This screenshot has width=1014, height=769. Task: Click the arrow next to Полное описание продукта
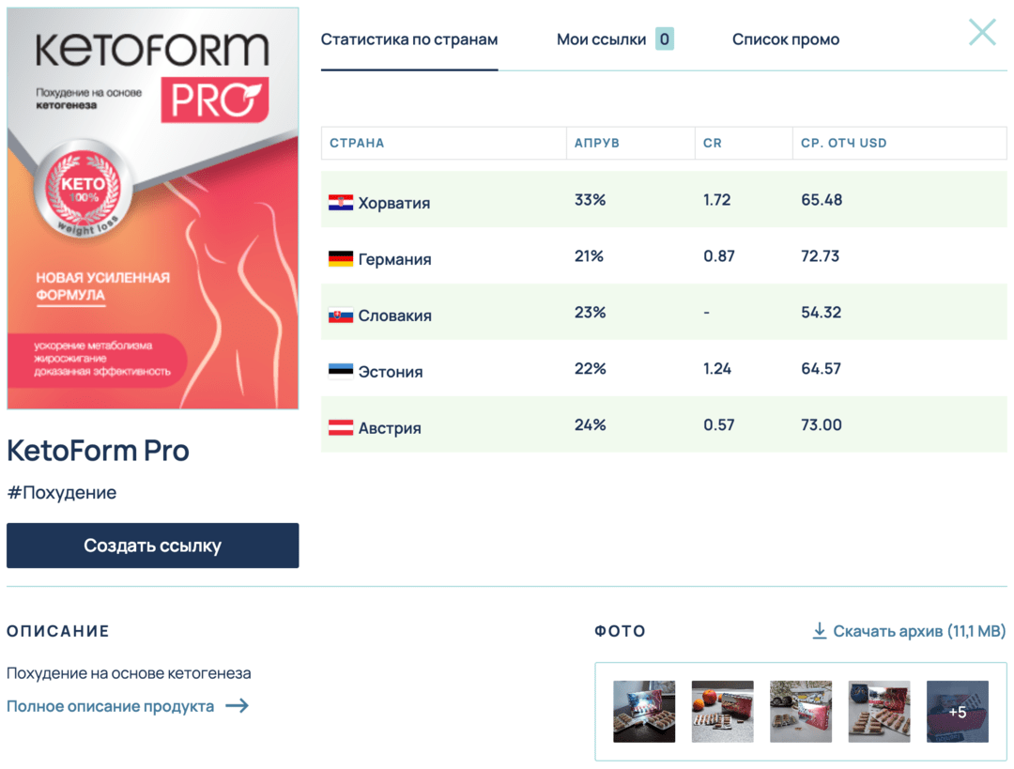tap(237, 705)
